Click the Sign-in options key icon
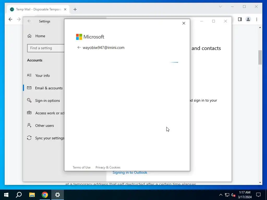This screenshot has width=267, height=200. click(x=29, y=100)
